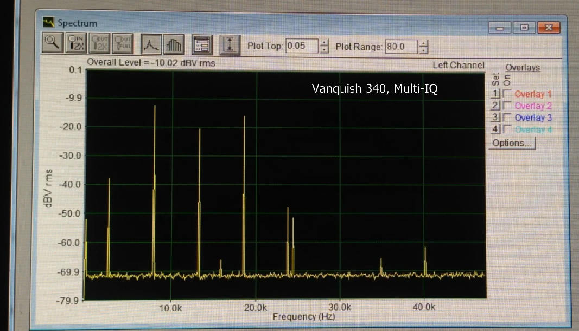Click the zoom Out 2X button
Image resolution: width=579 pixels, height=331 pixels.
coord(99,44)
